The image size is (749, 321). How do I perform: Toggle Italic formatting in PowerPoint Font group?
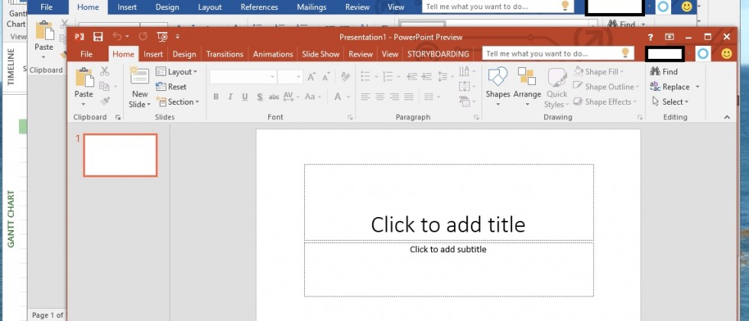pyautogui.click(x=230, y=97)
